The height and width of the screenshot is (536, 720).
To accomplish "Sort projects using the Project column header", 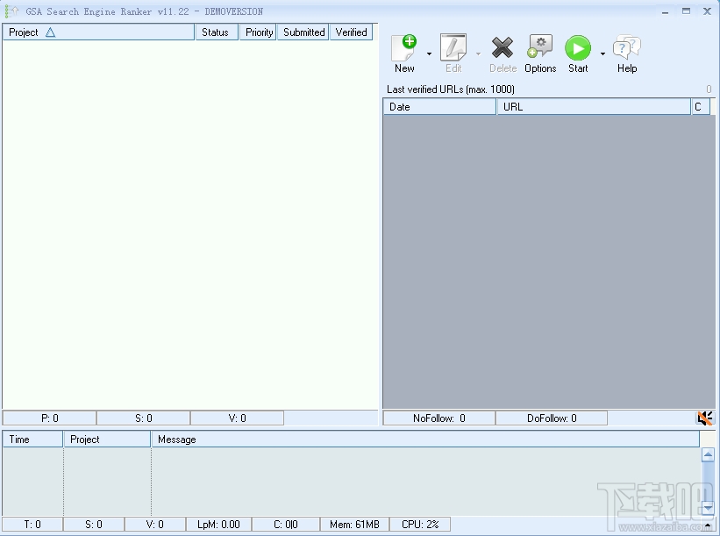I will point(98,32).
